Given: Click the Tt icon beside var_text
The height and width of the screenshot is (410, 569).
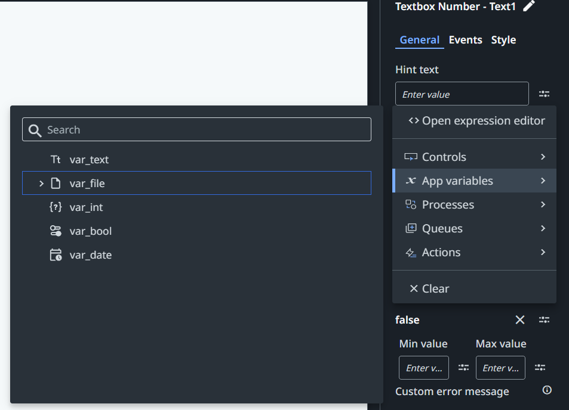Looking at the screenshot, I should click(x=56, y=159).
